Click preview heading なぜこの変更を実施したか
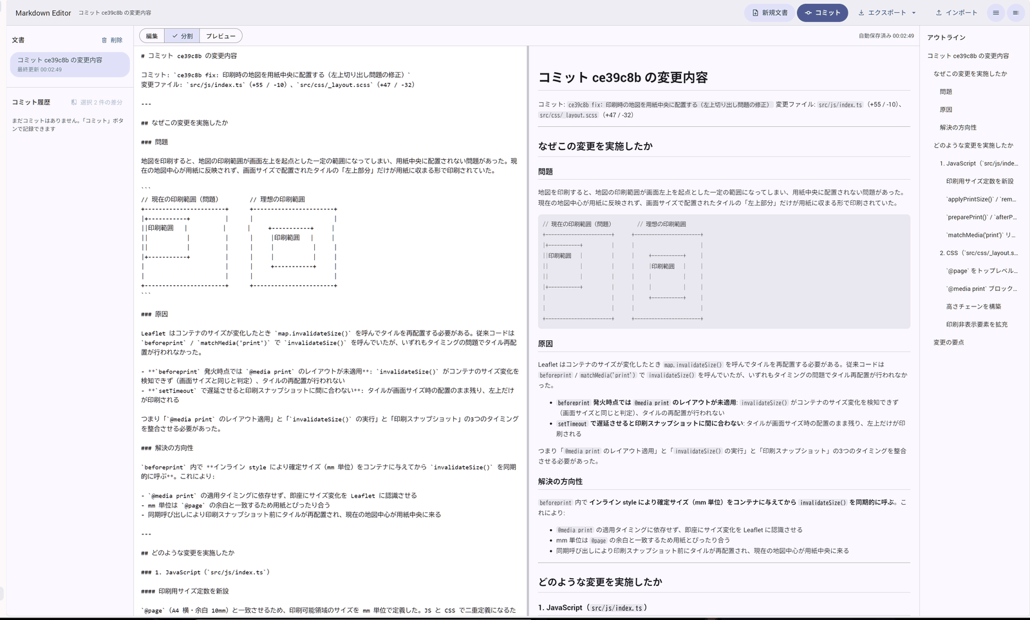 [595, 146]
